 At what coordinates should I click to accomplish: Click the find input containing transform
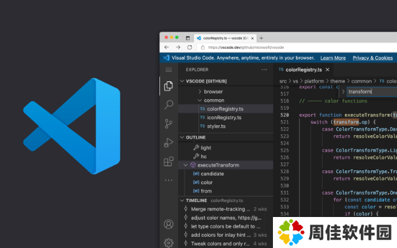tap(370, 92)
